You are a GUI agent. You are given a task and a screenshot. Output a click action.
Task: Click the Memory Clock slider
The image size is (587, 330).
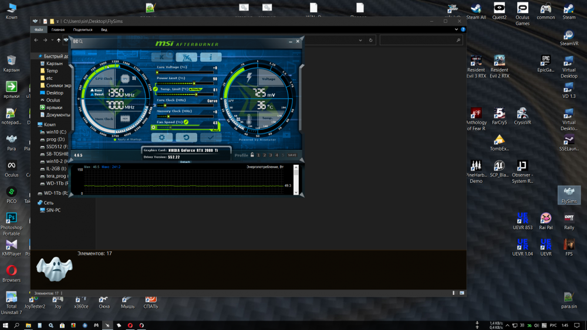coord(185,116)
